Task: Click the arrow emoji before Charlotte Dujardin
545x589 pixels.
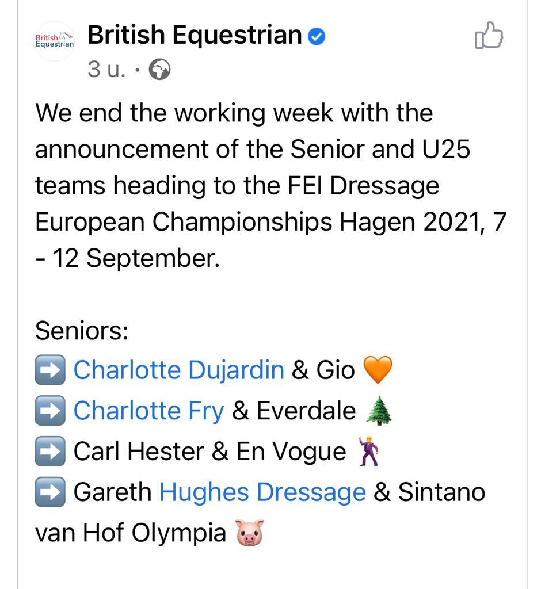Action: click(50, 370)
